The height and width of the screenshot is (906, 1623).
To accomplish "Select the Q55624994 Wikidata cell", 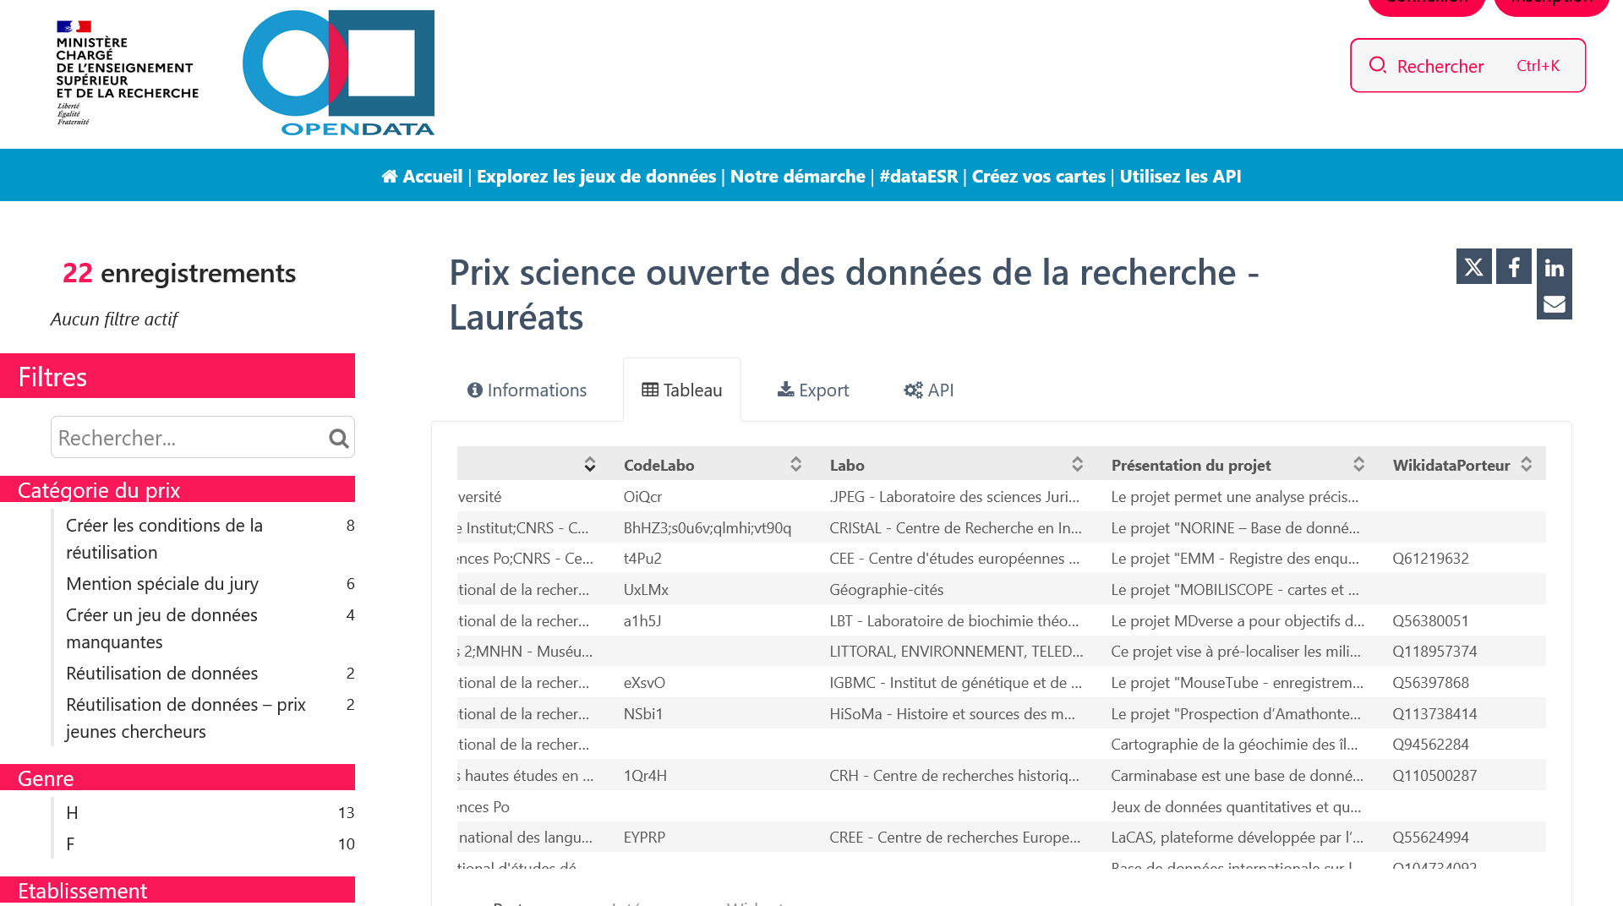I will 1430,837.
